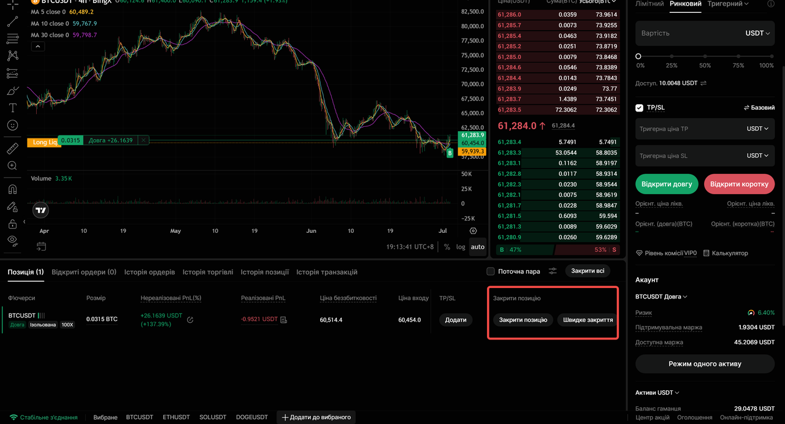Select the text annotation tool
This screenshot has width=785, height=424.
coord(12,108)
